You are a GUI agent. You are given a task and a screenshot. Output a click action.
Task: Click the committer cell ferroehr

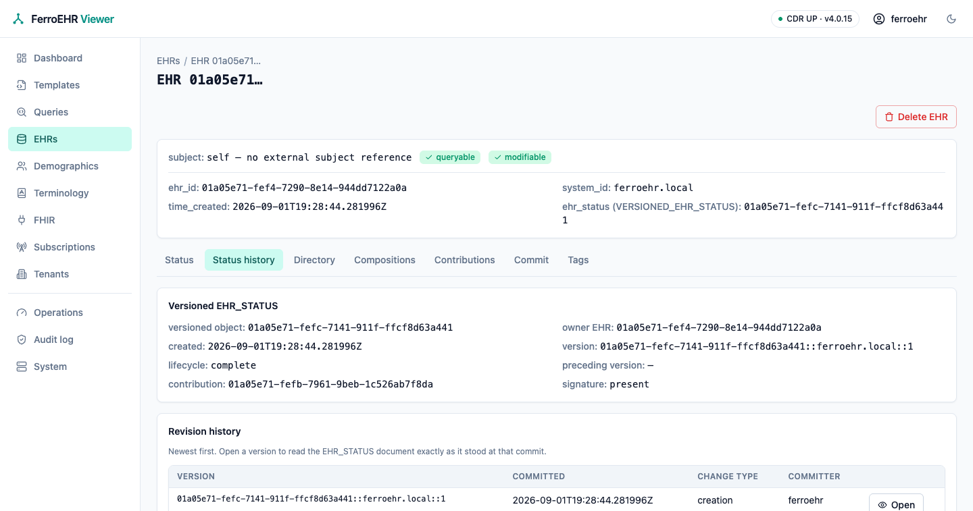[807, 500]
